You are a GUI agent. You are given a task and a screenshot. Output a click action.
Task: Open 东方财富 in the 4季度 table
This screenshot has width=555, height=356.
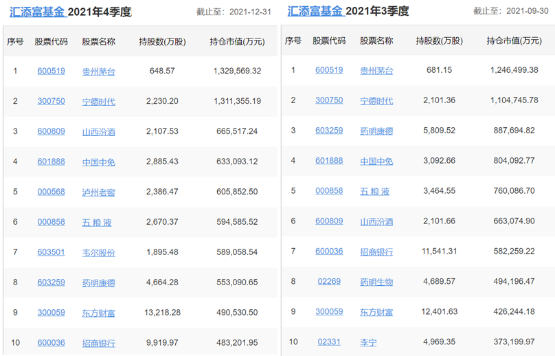coord(99,313)
